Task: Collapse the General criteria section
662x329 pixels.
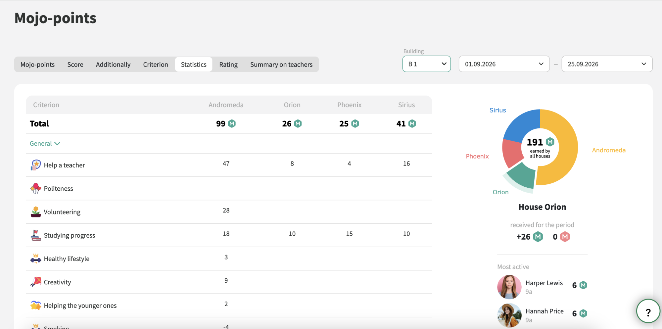Action: tap(45, 143)
